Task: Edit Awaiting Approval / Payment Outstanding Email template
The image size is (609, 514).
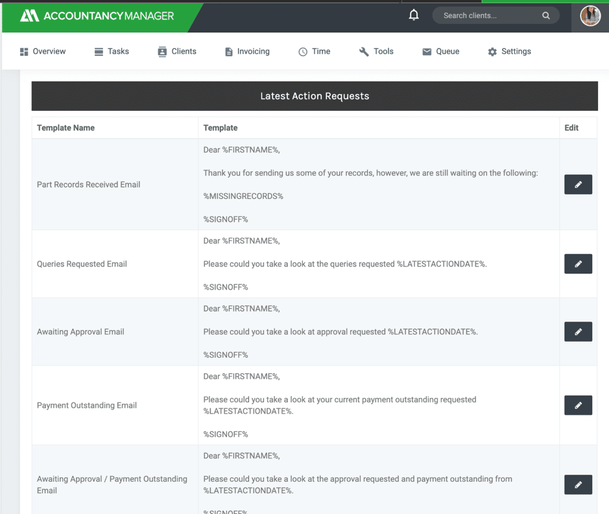Action: 578,484
